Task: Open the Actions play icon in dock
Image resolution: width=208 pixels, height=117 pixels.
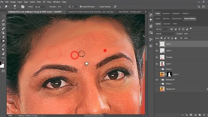Action: tap(151, 19)
